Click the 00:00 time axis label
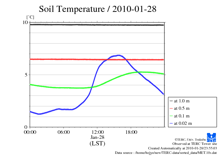The height and width of the screenshot is (157, 222). [x=30, y=132]
